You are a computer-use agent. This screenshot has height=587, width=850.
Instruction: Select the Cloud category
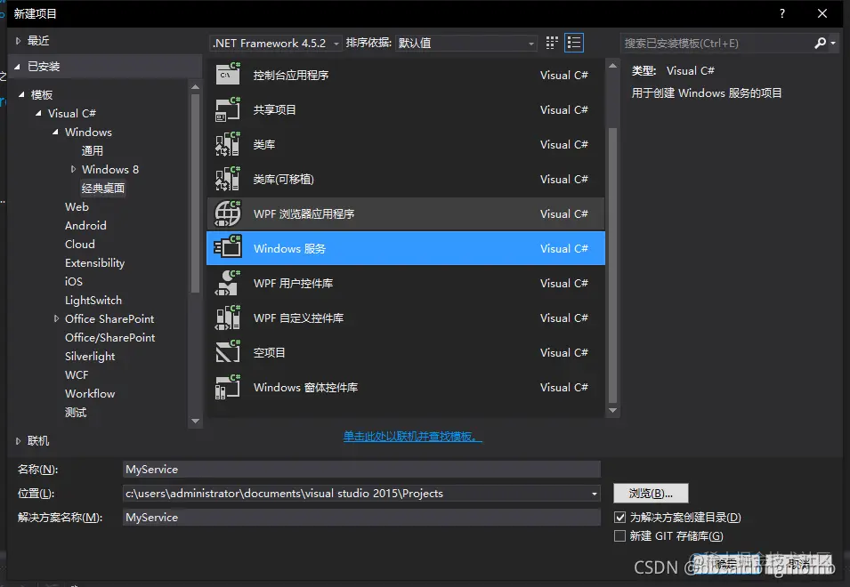click(x=80, y=245)
